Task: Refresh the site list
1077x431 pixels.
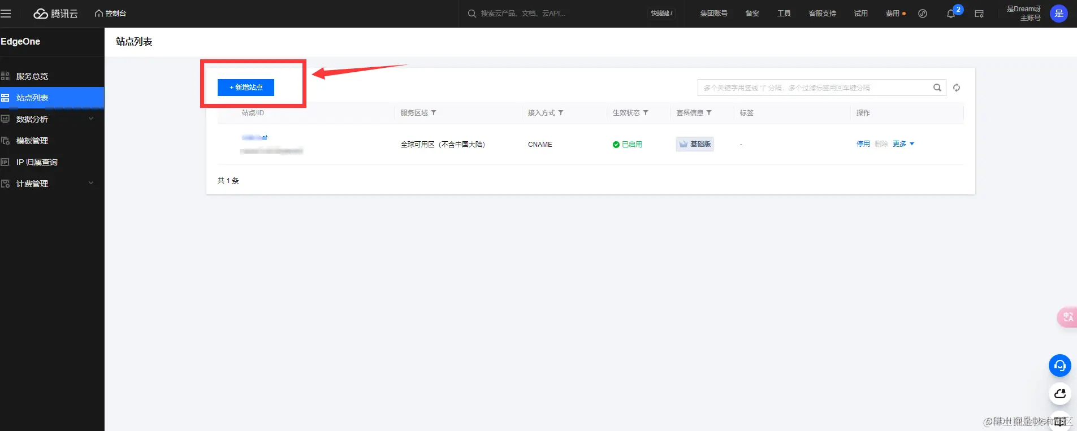Action: point(957,88)
